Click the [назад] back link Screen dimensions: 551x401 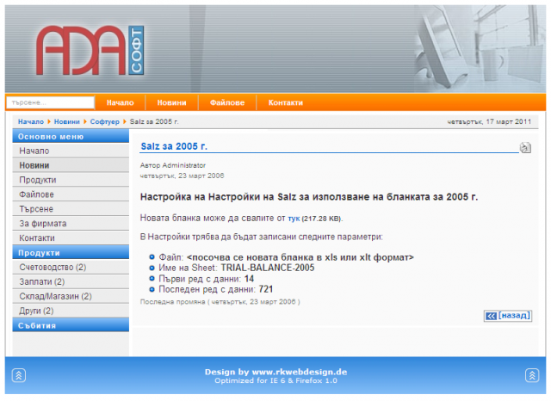point(514,315)
